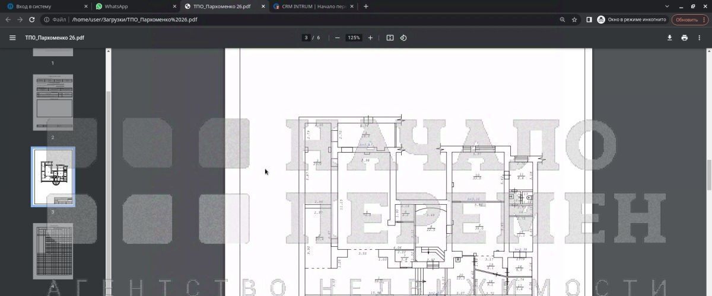Open the browser zoom indicator icon
712x296 pixels.
(562, 20)
